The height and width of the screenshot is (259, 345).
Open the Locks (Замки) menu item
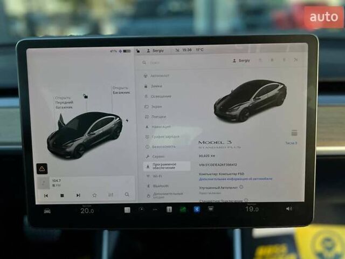tap(153, 86)
